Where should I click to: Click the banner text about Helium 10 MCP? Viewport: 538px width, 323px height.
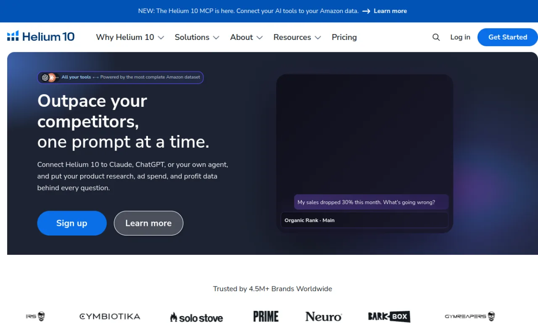248,11
